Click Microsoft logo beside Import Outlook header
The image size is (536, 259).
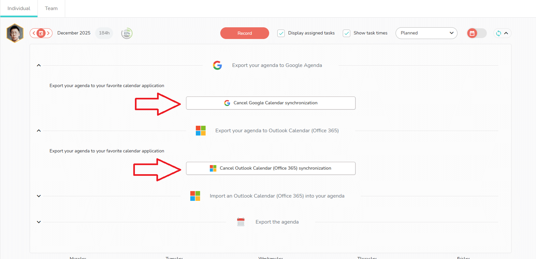(195, 196)
